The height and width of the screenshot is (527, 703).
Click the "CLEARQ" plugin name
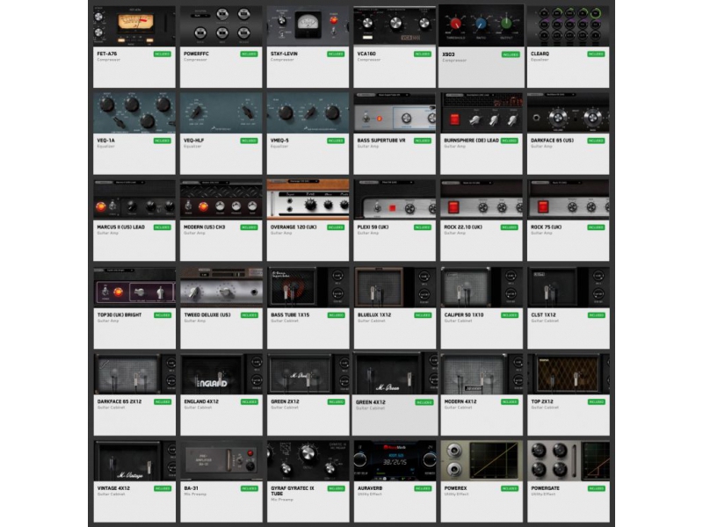tap(540, 54)
